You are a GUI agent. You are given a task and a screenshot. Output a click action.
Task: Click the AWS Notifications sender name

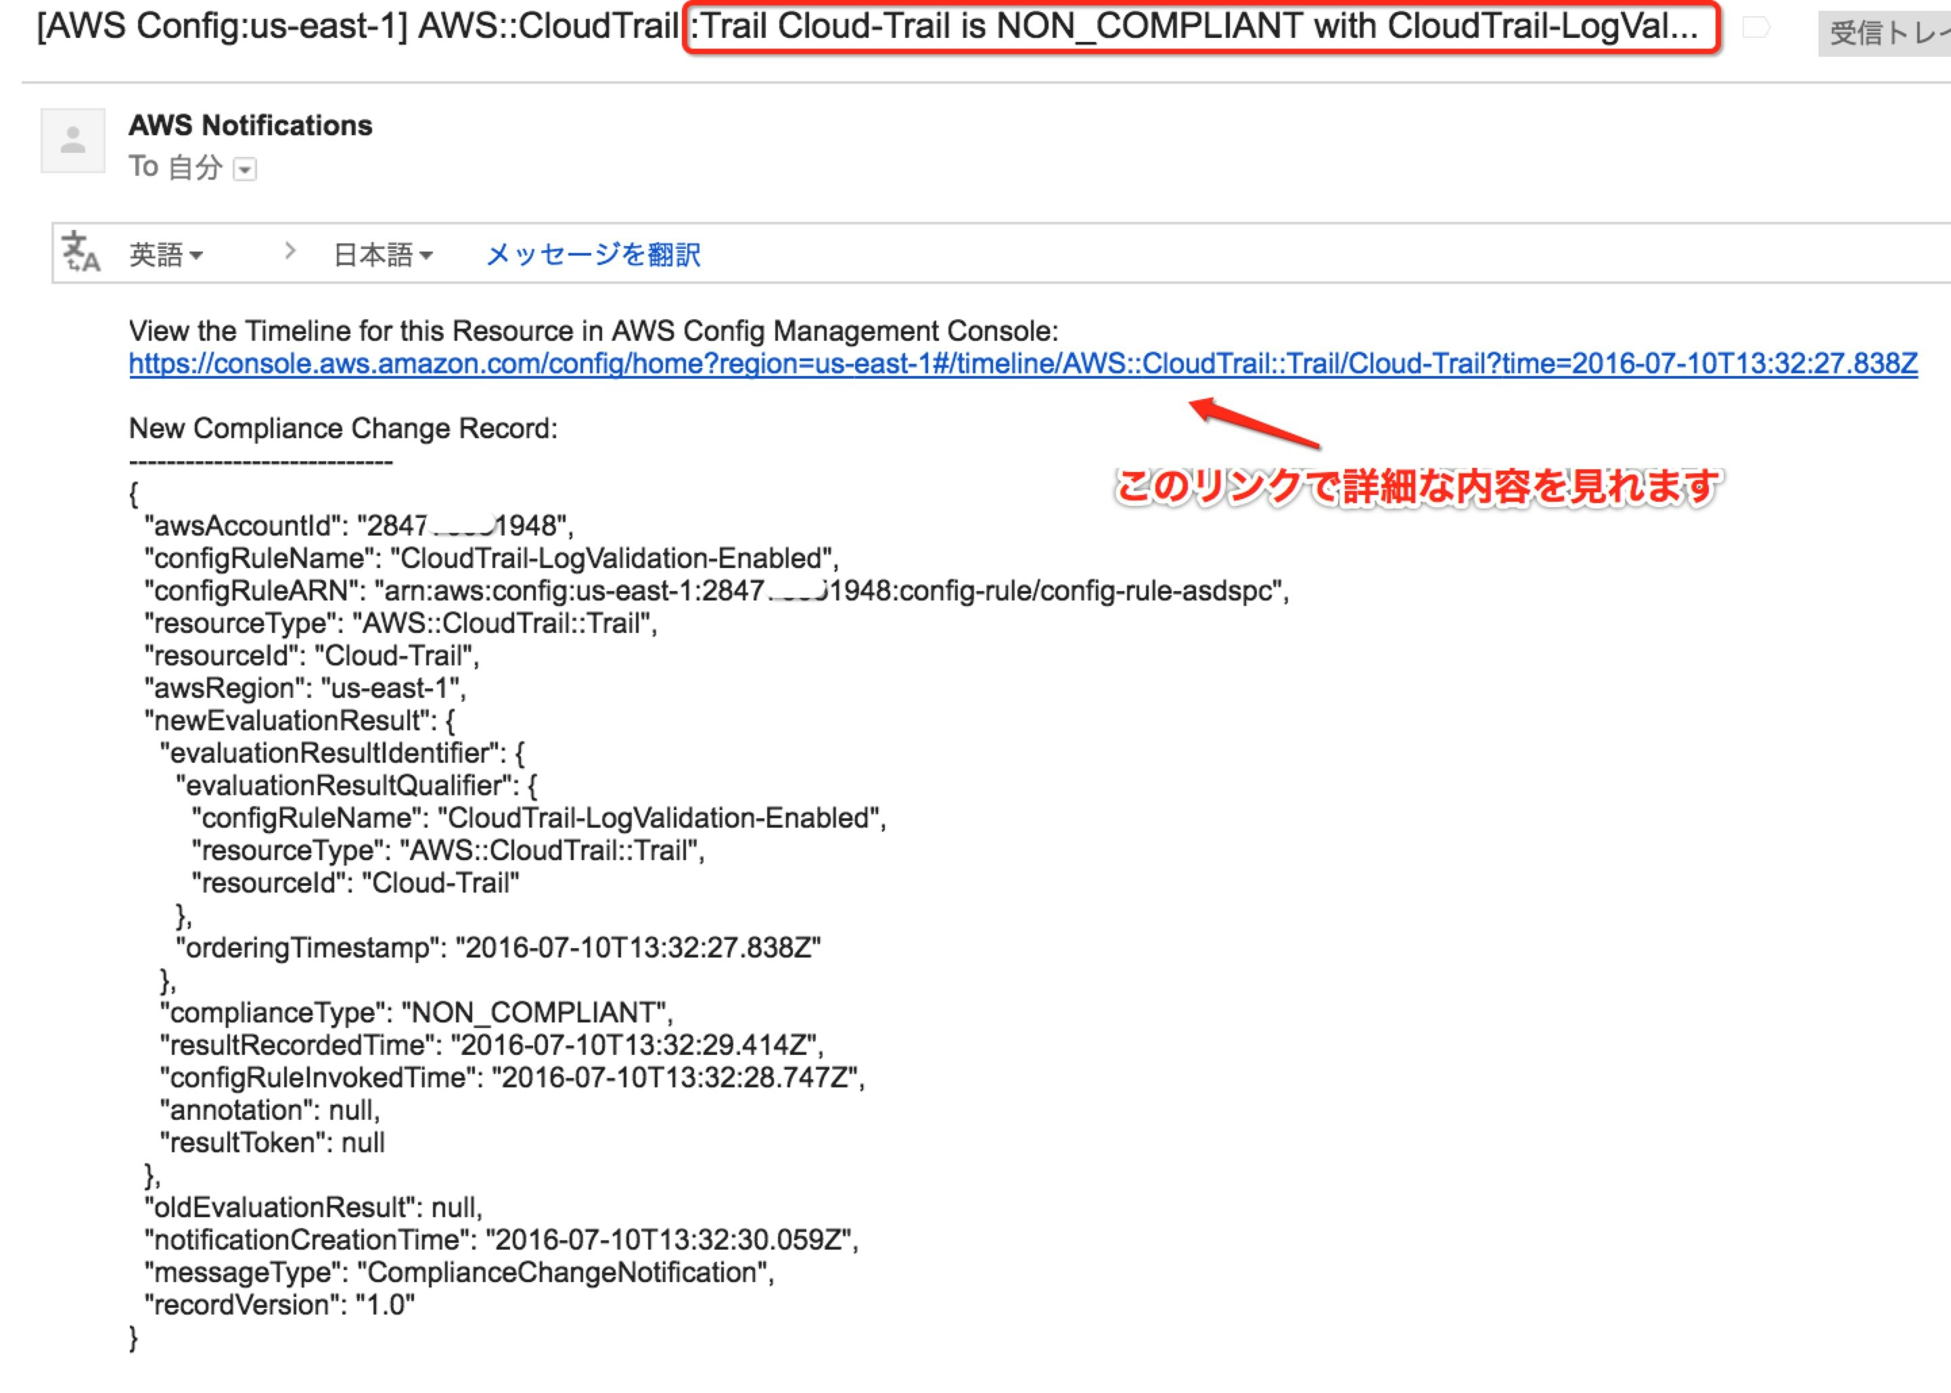tap(250, 125)
